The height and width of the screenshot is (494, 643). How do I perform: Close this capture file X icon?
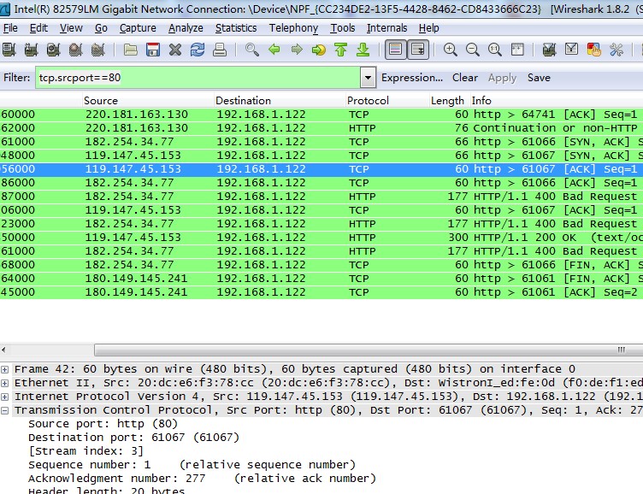click(175, 50)
